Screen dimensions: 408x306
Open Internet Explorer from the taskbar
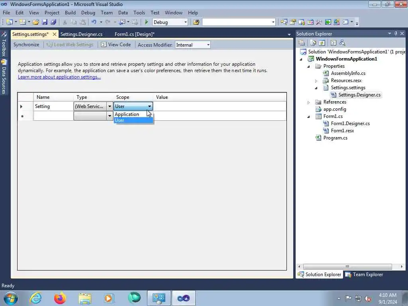pyautogui.click(x=35, y=298)
